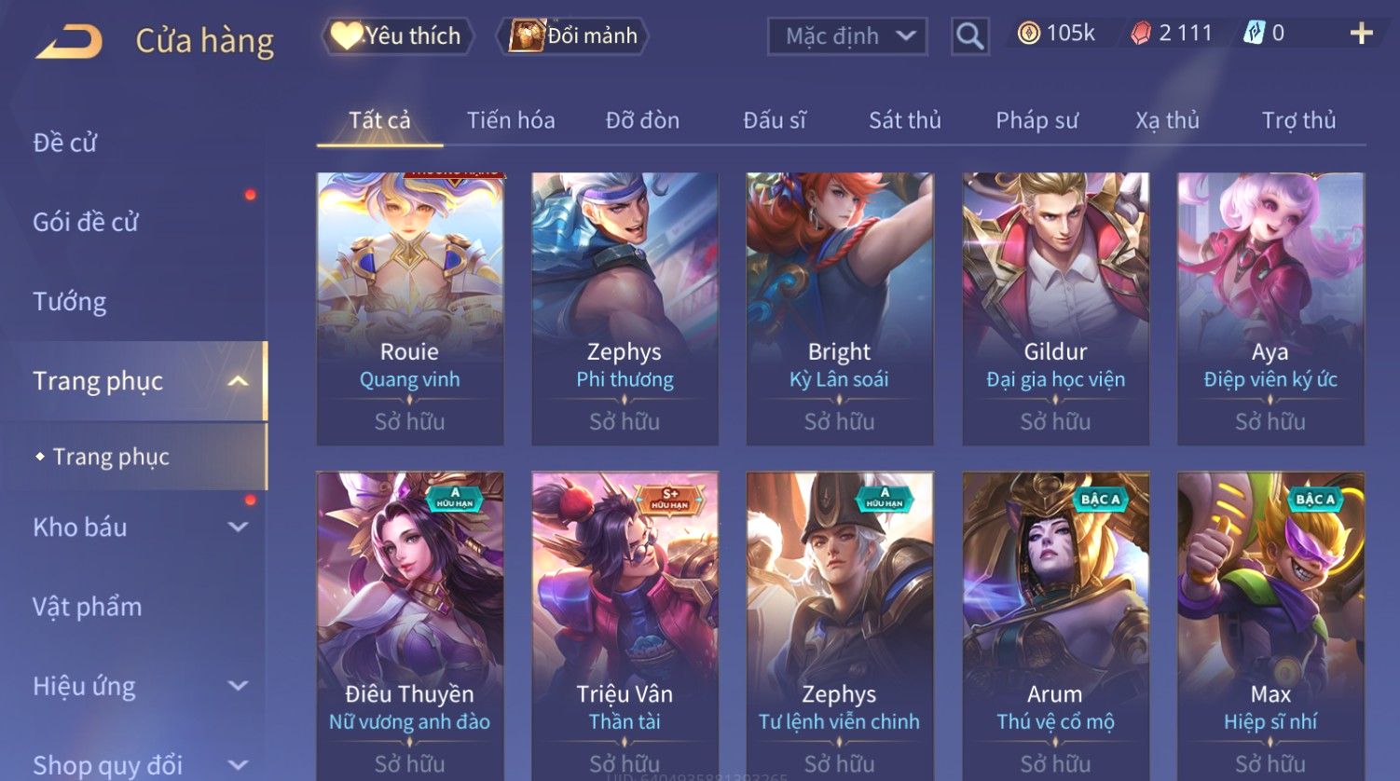Switch to the Sát thủ tab
The width and height of the screenshot is (1400, 781).
[904, 120]
